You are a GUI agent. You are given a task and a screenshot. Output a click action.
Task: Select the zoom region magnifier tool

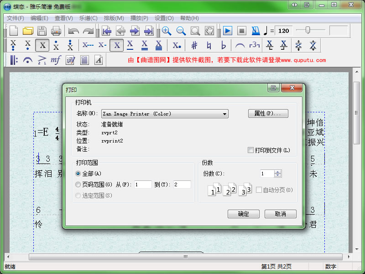pos(195,31)
